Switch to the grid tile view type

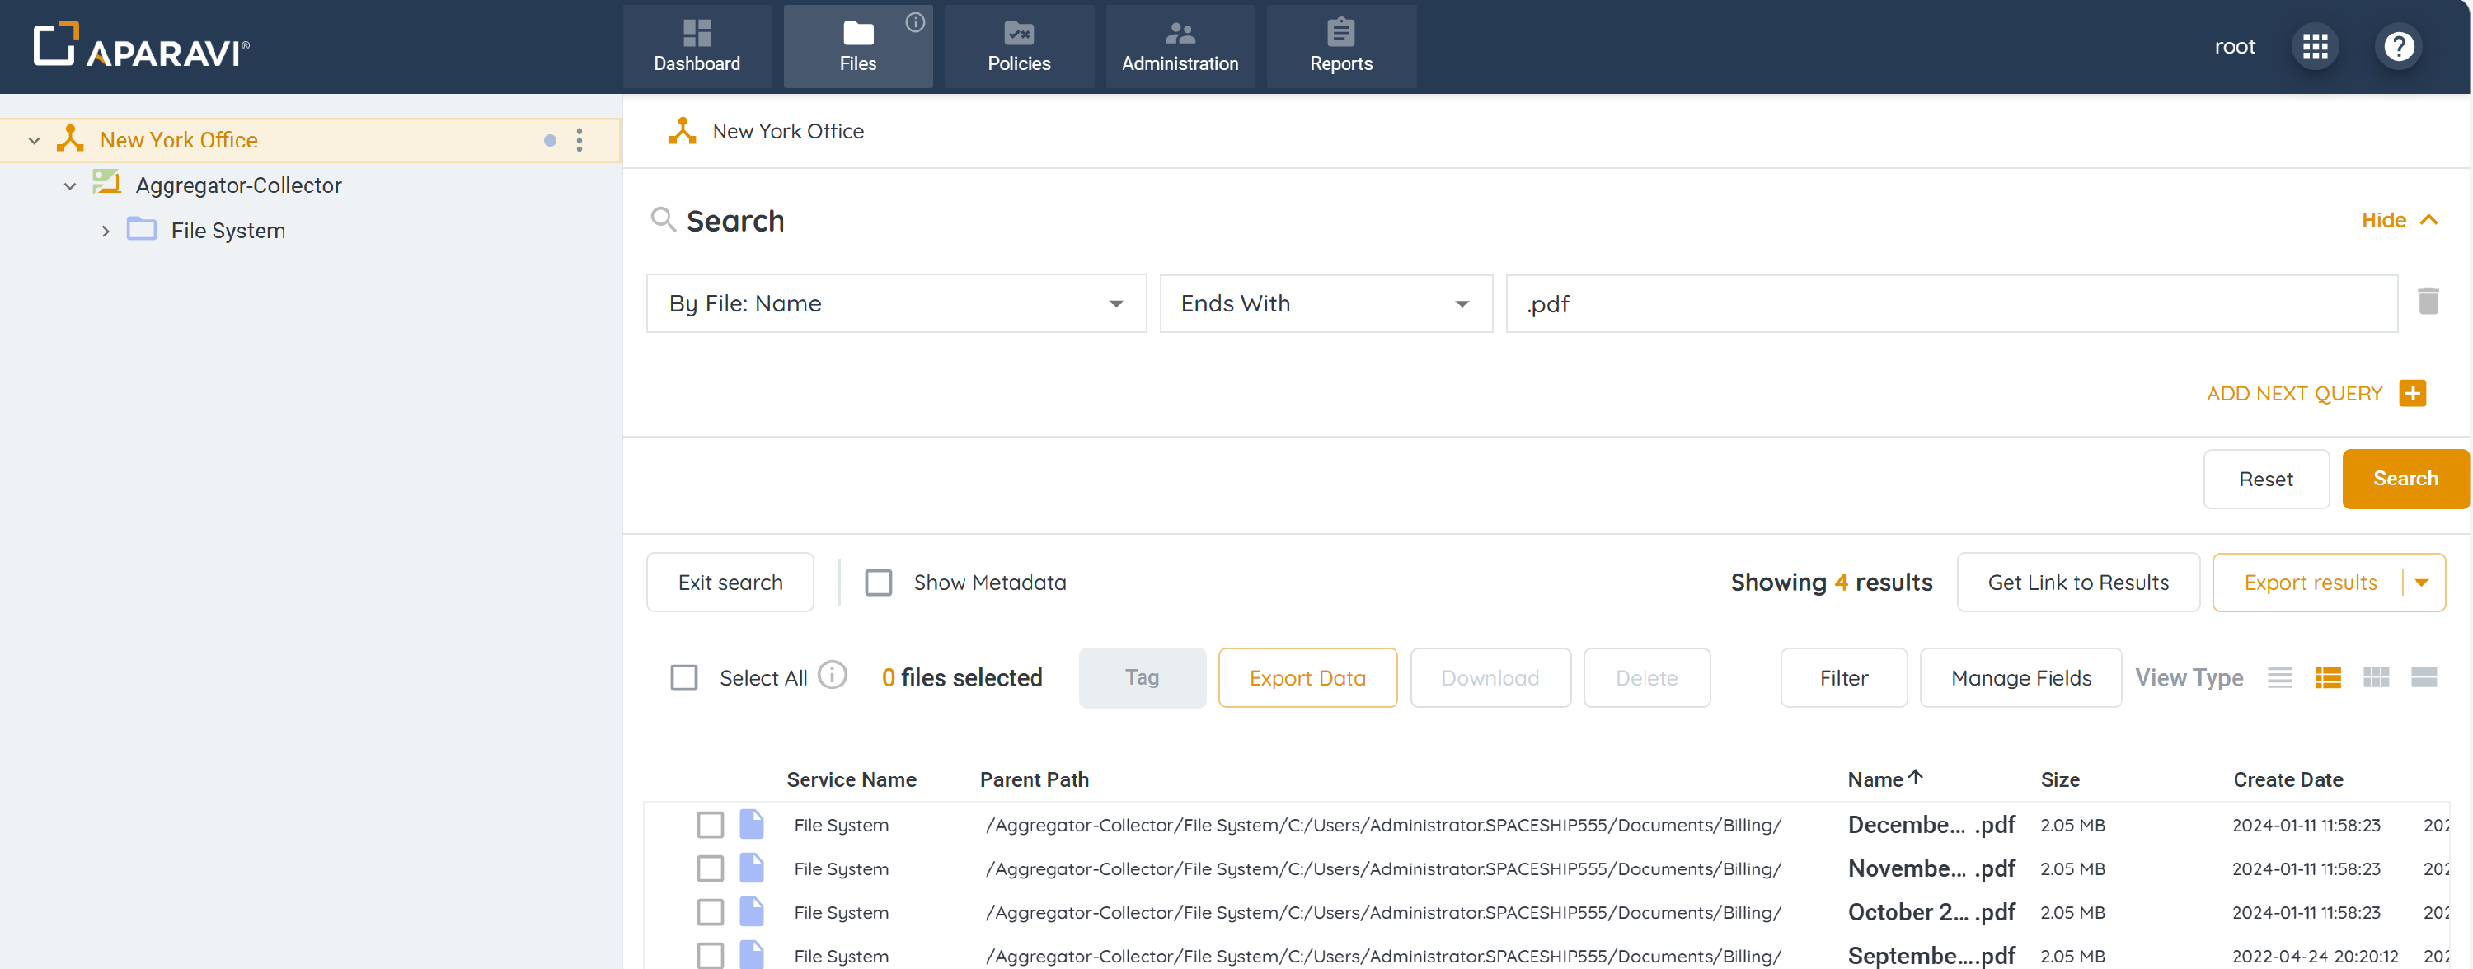click(x=2375, y=677)
